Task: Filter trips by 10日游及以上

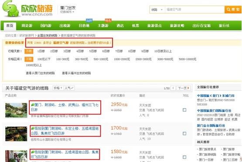Action: (163, 51)
